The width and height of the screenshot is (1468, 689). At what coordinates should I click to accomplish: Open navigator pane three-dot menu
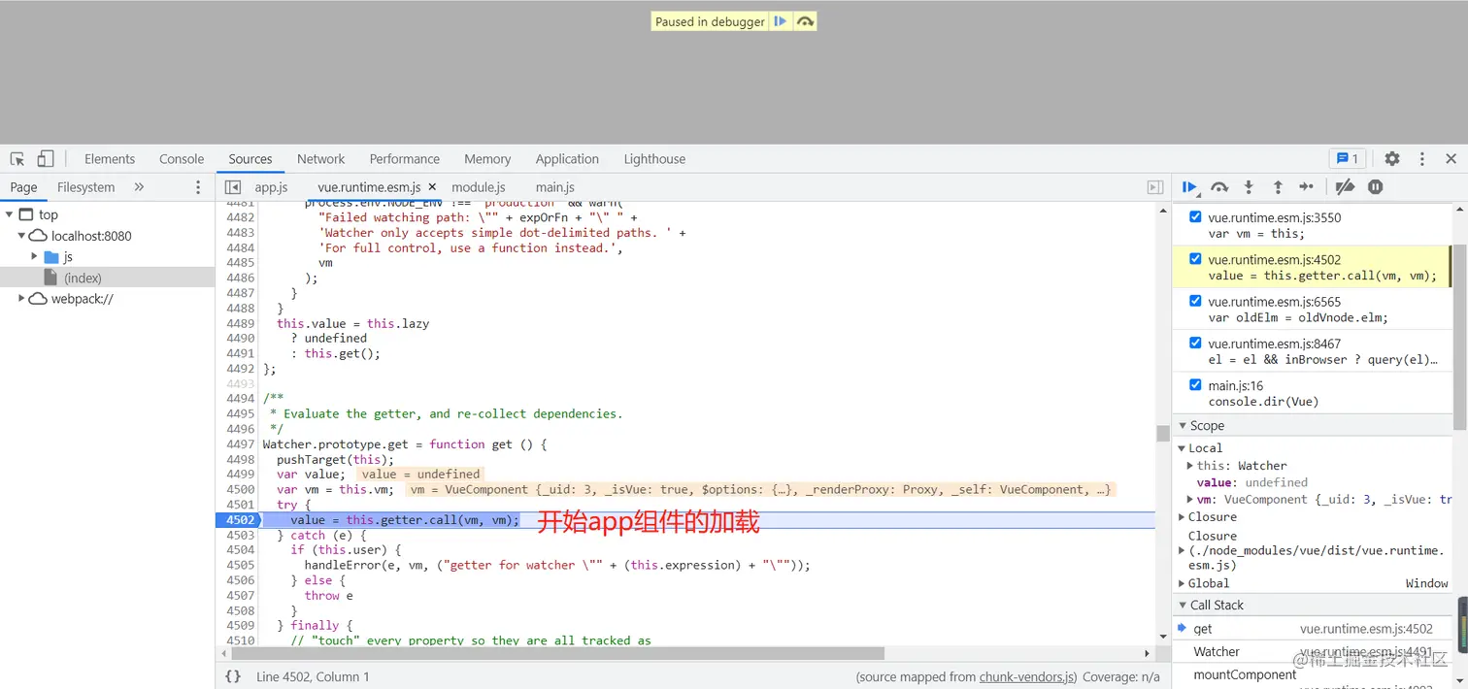[198, 187]
